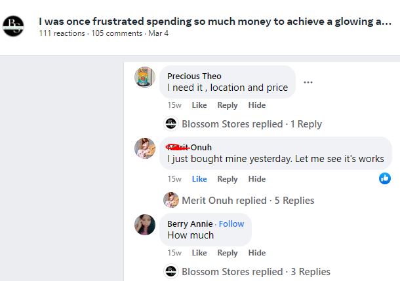Viewport: 400px width, 281px height.
Task: Like Precious Theo's comment
Action: [x=199, y=105]
